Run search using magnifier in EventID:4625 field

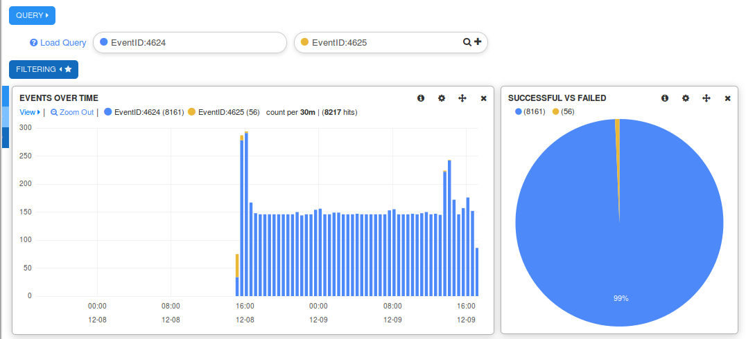tap(467, 42)
